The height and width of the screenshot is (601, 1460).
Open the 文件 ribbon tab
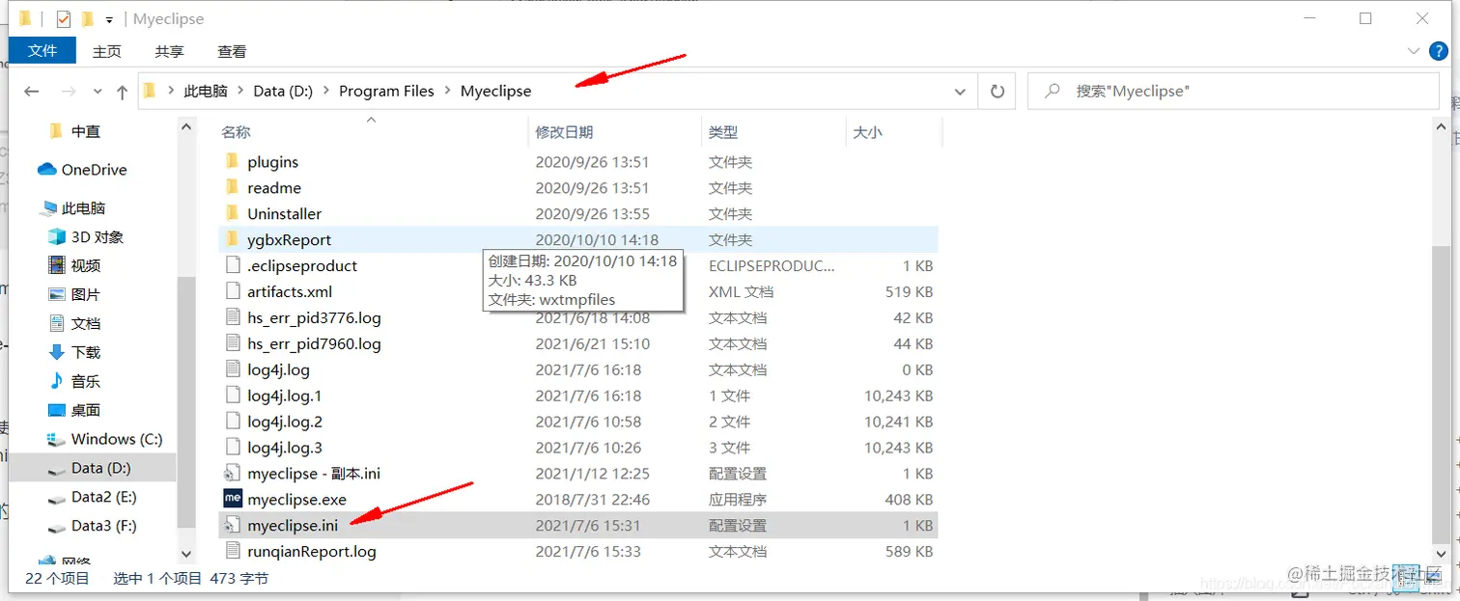42,50
